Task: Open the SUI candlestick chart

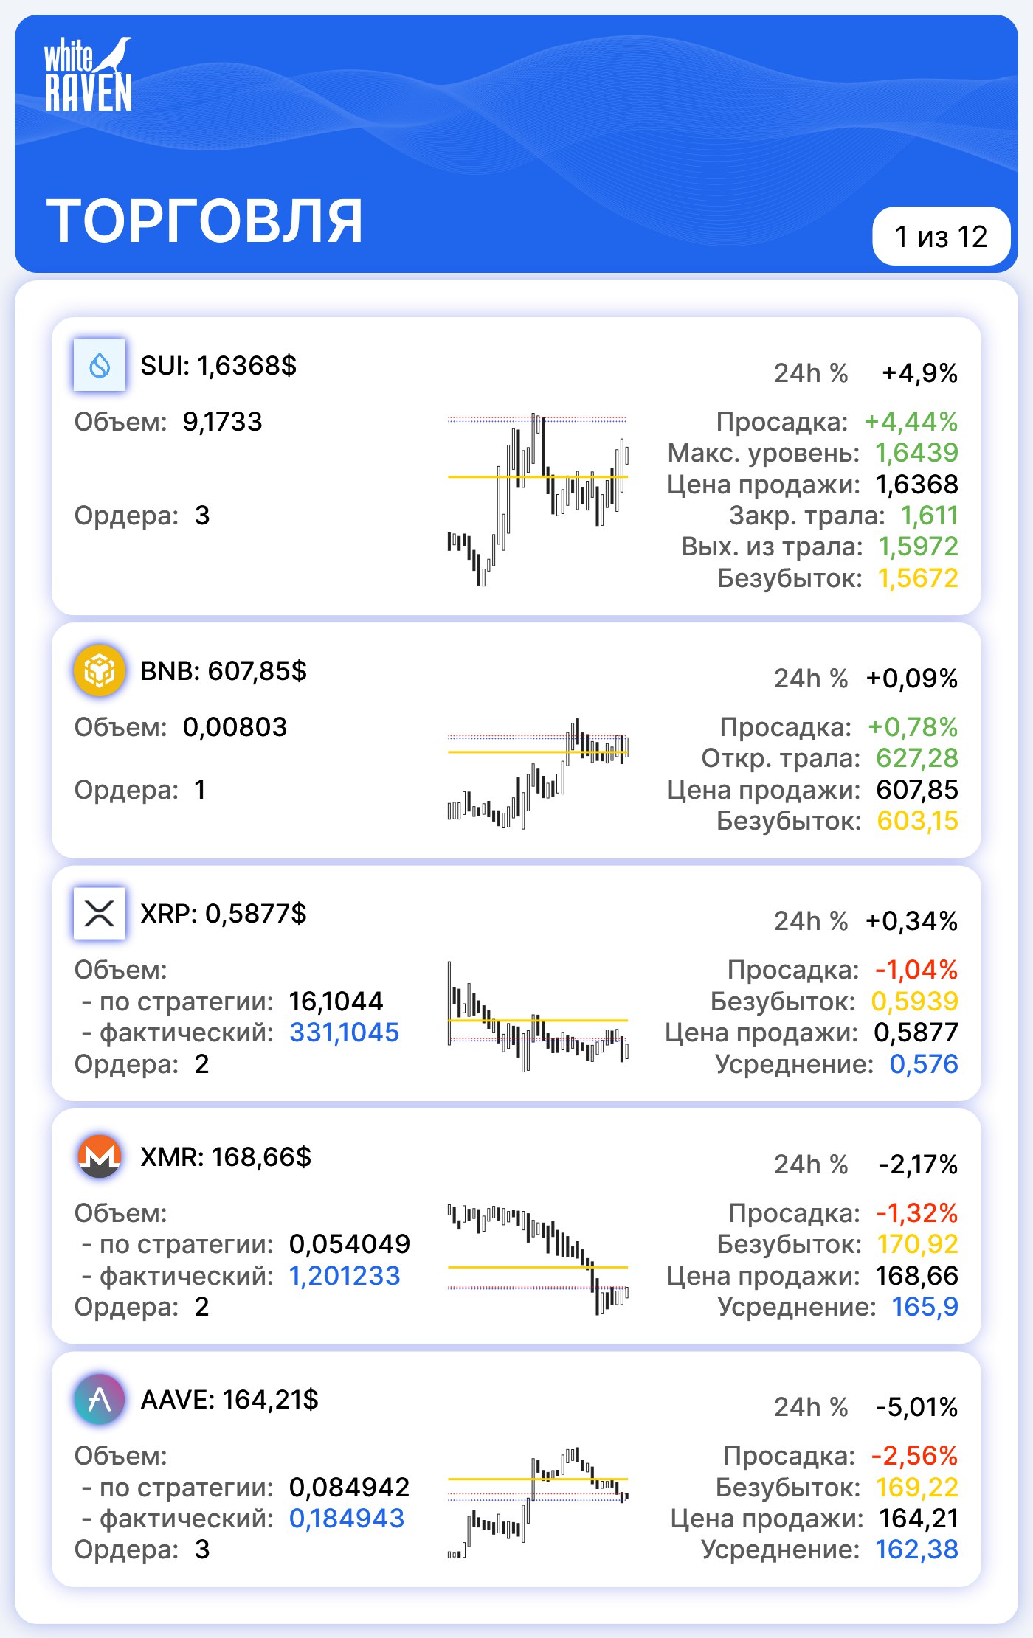Action: coord(538,499)
